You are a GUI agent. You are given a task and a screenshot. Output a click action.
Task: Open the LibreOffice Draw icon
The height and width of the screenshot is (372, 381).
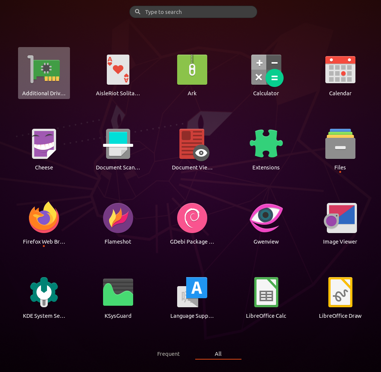point(340,292)
